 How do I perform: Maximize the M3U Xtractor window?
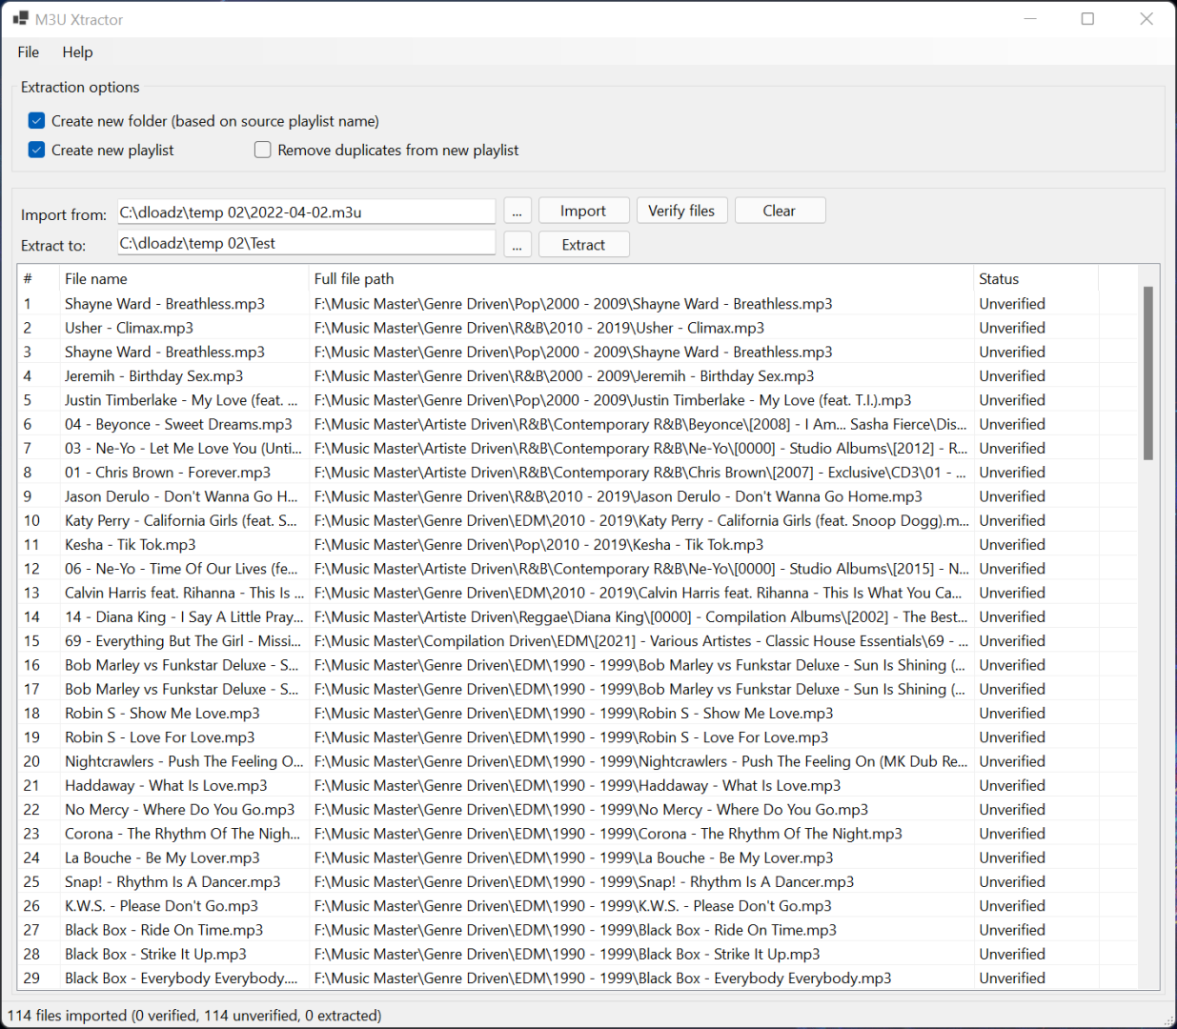[x=1087, y=19]
